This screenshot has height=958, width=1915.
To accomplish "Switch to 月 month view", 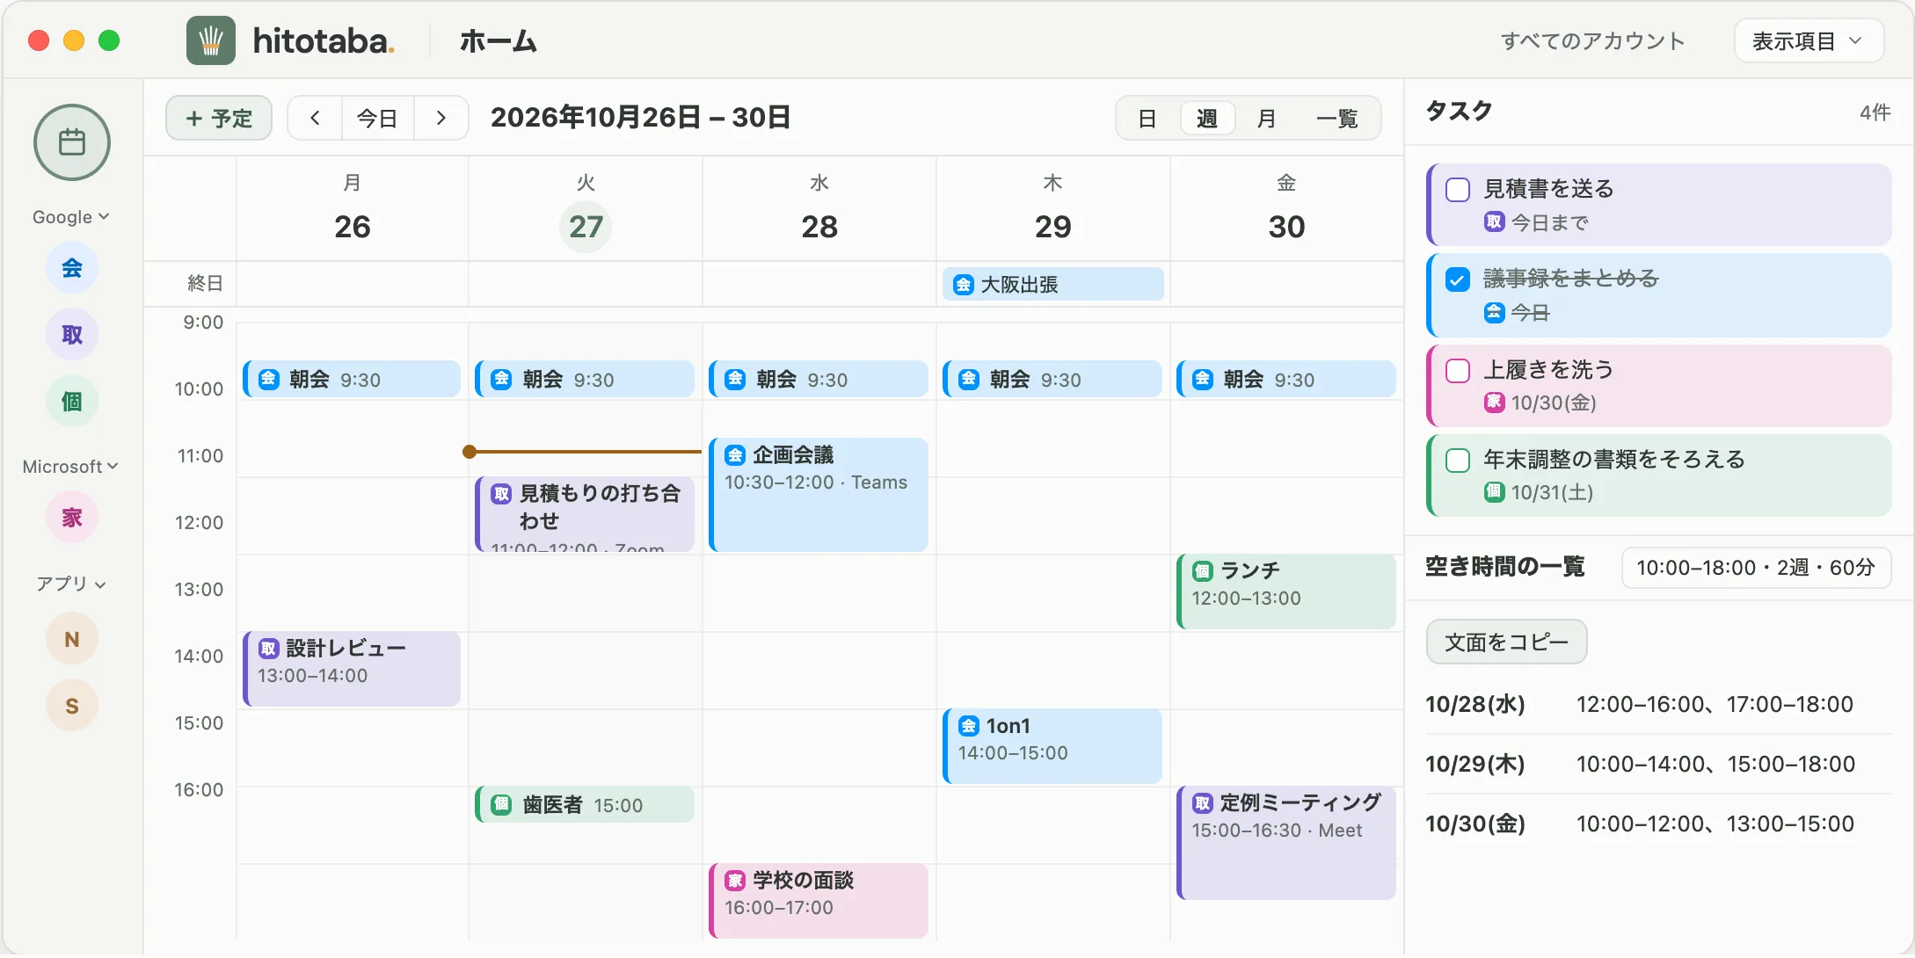I will (1266, 119).
